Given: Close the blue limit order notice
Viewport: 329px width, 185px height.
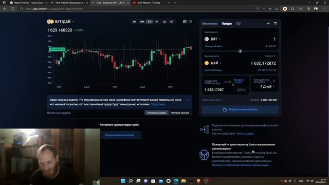Looking at the screenshot, I should (188, 100).
